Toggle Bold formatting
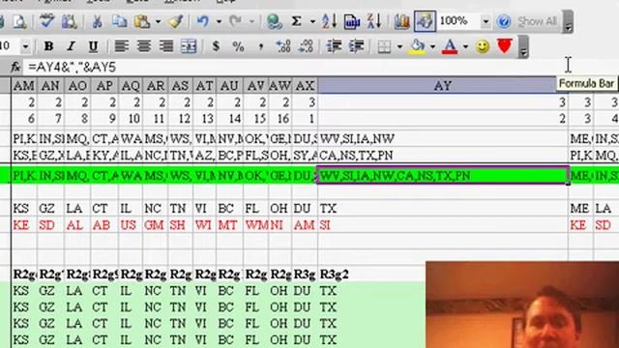The width and height of the screenshot is (619, 348). point(48,46)
